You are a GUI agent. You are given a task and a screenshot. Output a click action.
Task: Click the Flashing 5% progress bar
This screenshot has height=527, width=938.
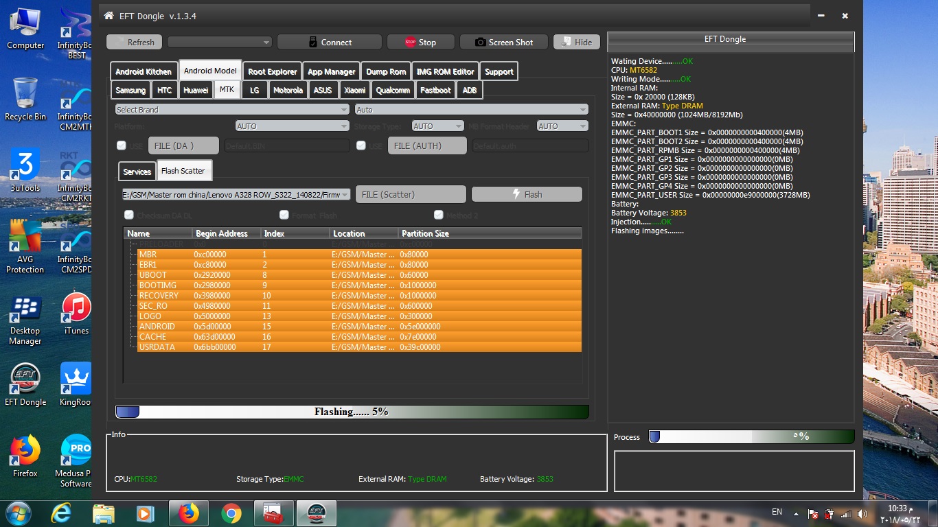click(x=352, y=412)
